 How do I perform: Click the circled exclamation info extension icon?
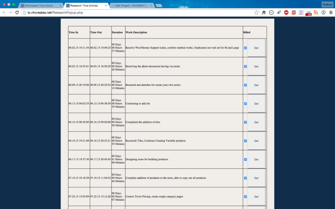click(324, 12)
